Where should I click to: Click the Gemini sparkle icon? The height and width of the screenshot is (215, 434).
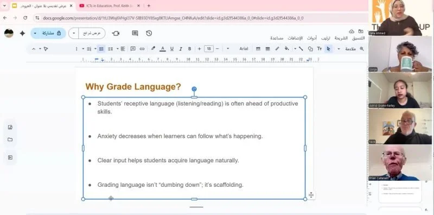(22, 33)
